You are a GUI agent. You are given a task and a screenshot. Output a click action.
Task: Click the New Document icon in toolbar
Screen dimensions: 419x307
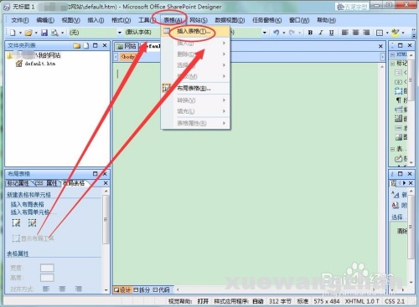(x=13, y=33)
